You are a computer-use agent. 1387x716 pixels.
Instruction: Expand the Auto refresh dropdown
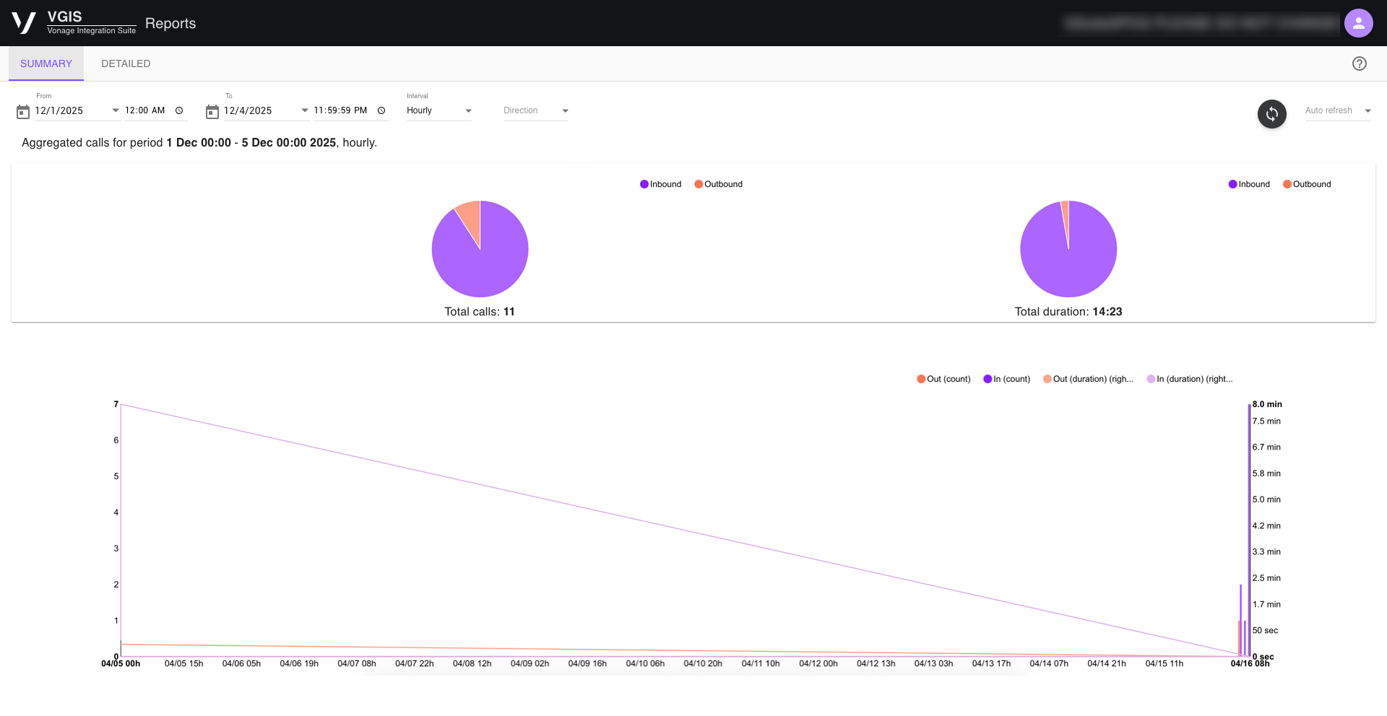coord(1337,110)
